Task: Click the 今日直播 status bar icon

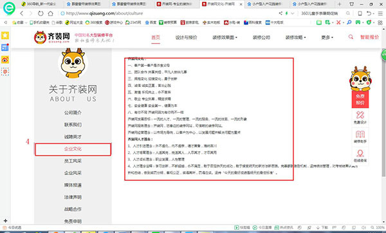Action: (262, 228)
